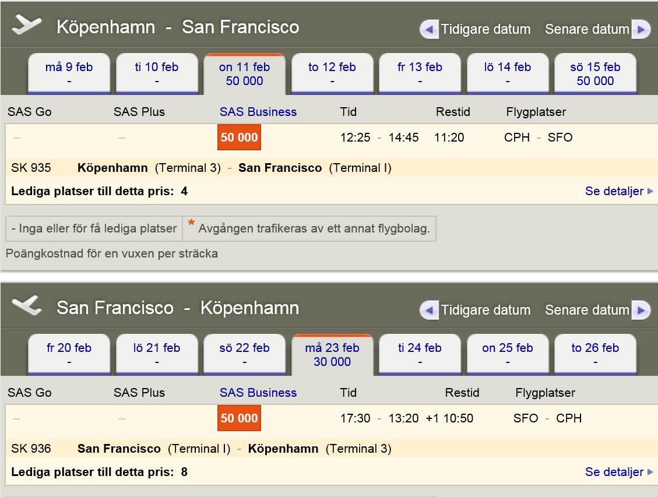Image resolution: width=658 pixels, height=497 pixels.
Task: Click the arrow icon beside the outbound Se detaljer link
Action: click(x=652, y=191)
